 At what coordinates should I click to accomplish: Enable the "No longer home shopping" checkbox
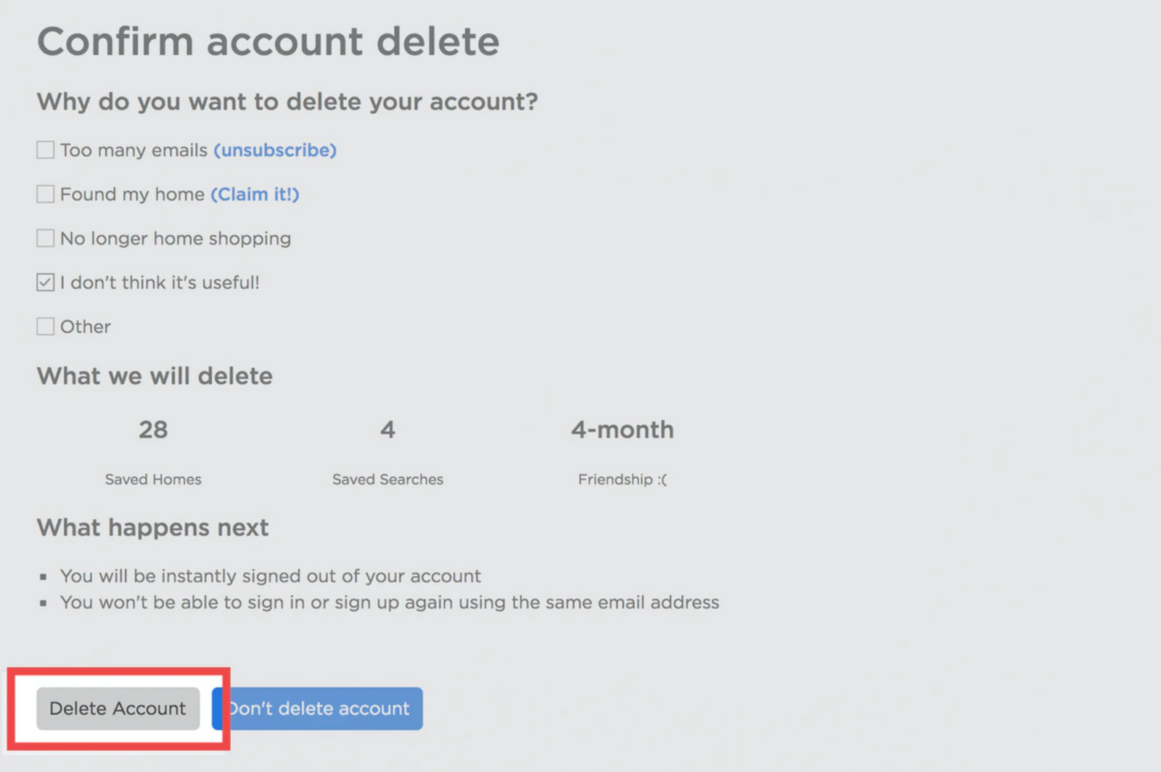click(x=45, y=238)
